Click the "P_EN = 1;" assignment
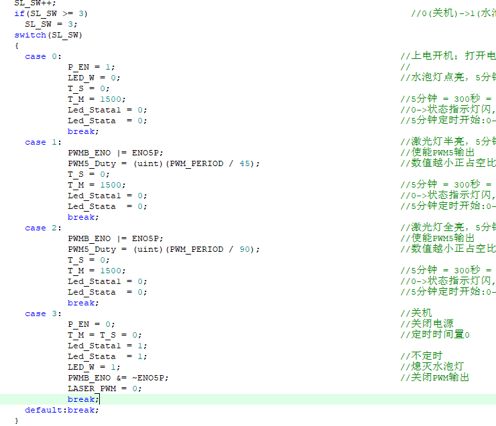 [91, 67]
